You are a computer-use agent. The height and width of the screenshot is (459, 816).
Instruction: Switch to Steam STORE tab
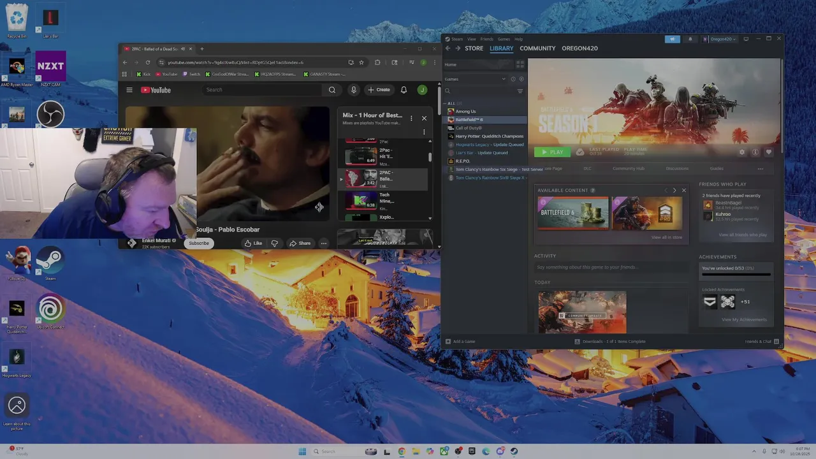[x=474, y=48]
